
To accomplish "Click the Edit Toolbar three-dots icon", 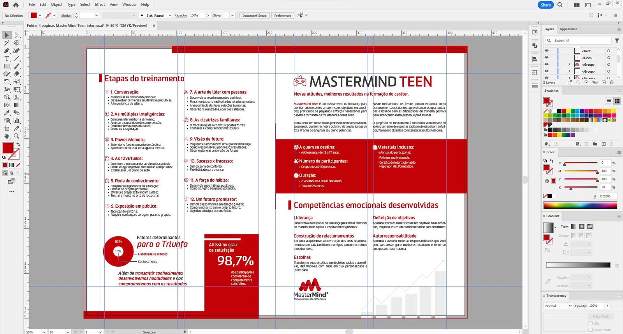I will [x=12, y=191].
